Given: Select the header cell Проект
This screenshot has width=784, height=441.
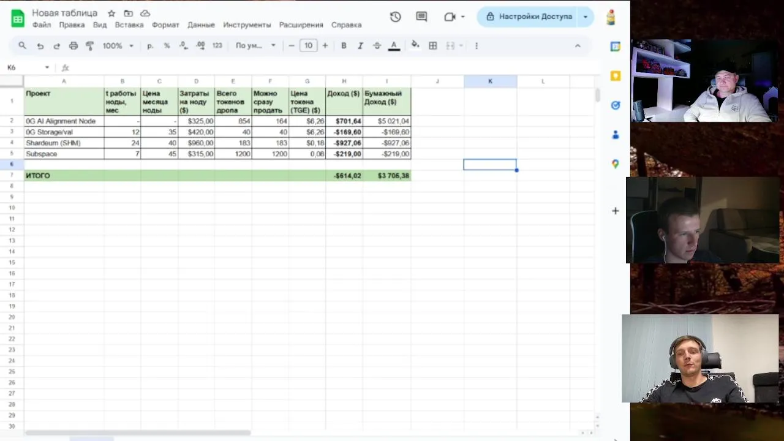Looking at the screenshot, I should coord(64,101).
